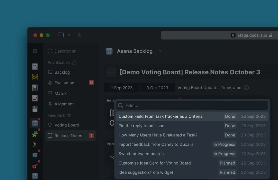Select the running person board icon
This screenshot has width=278, height=180.
point(35,144)
